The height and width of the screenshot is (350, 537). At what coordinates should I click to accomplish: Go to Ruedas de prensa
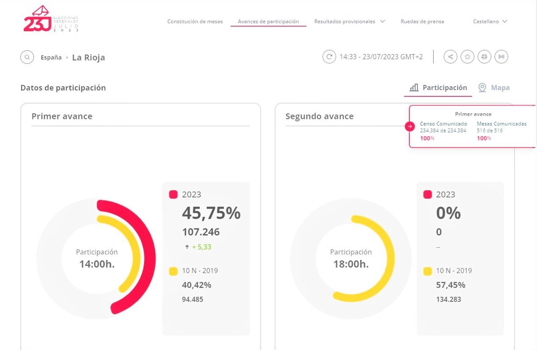coord(422,21)
